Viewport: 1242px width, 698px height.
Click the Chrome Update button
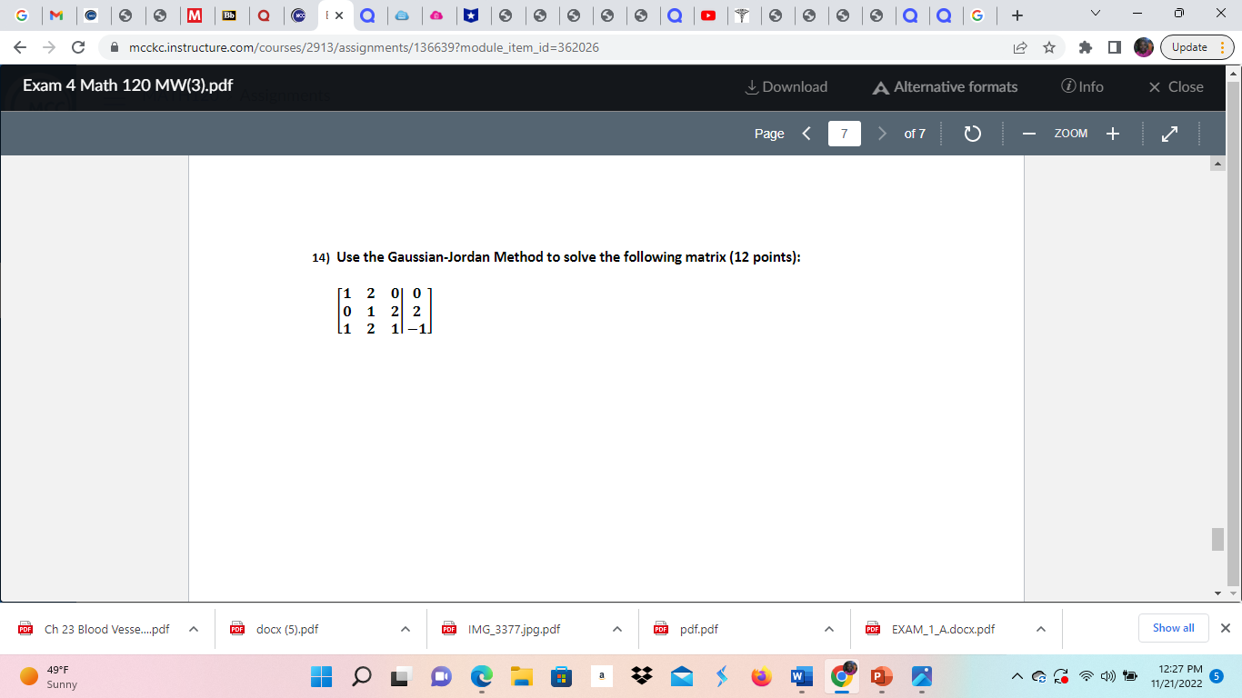click(x=1196, y=47)
